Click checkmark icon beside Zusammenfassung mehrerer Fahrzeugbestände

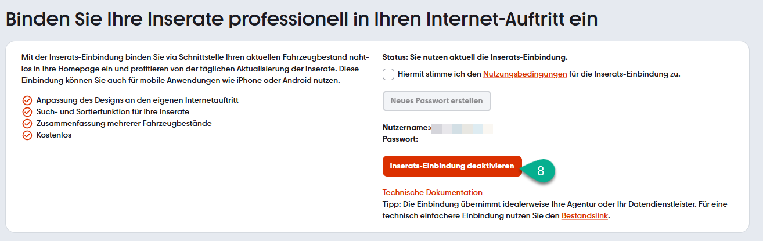coord(27,124)
